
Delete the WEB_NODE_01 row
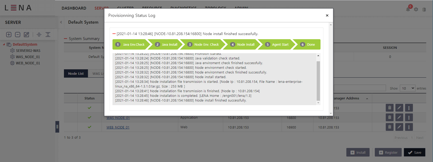(389, 127)
